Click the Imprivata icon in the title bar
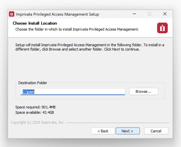Image resolution: width=181 pixels, height=147 pixels. coord(12,14)
